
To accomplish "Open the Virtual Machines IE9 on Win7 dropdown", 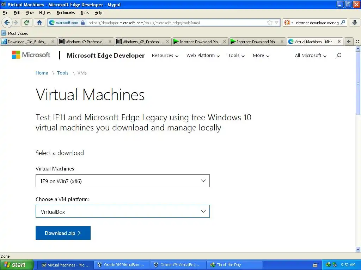I will (x=122, y=181).
